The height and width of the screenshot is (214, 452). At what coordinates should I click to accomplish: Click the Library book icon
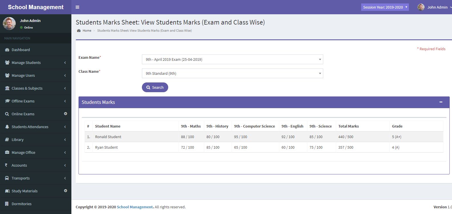click(x=7, y=140)
